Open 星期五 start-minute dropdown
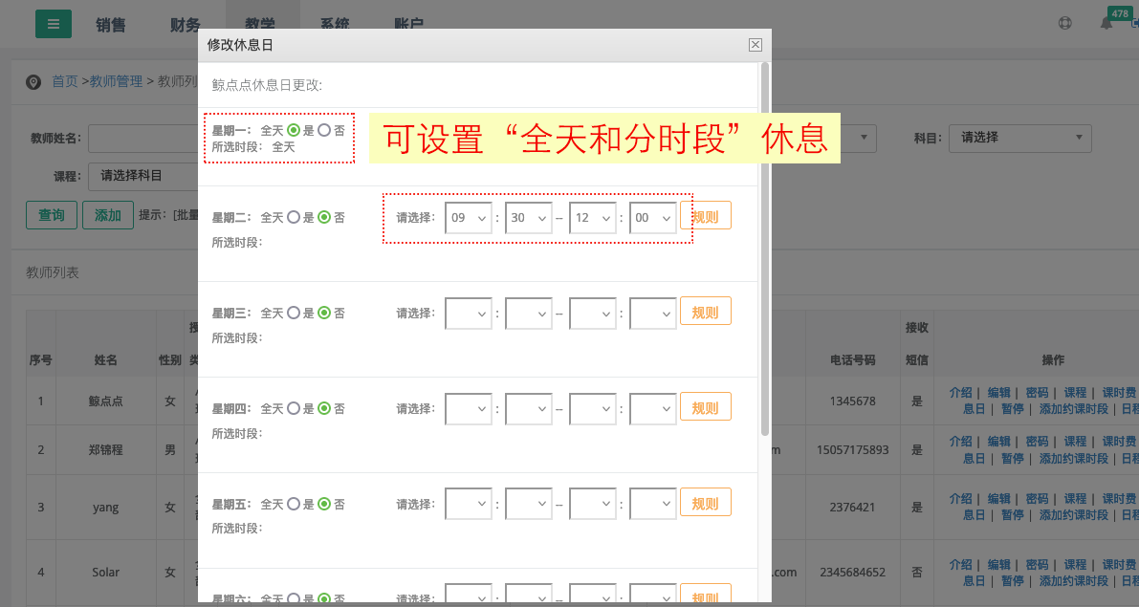This screenshot has width=1139, height=607. [528, 505]
